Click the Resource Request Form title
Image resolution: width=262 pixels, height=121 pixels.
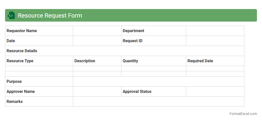[x=50, y=15]
